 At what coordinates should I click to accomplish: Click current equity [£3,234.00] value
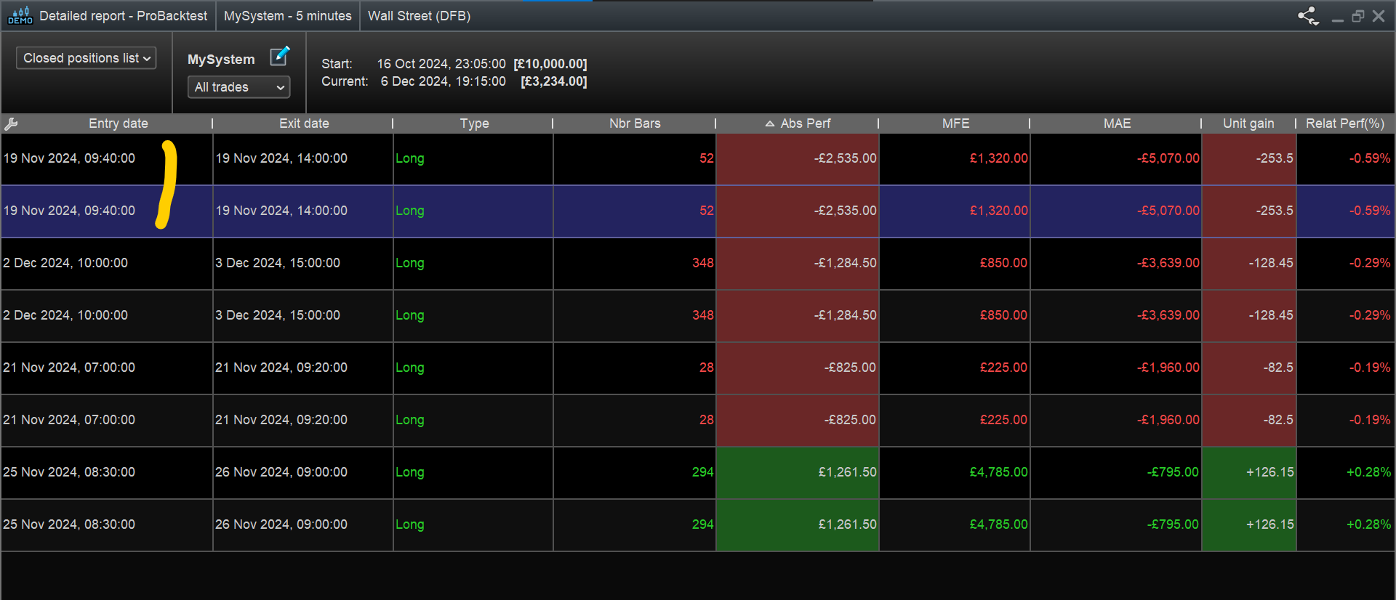[x=554, y=81]
